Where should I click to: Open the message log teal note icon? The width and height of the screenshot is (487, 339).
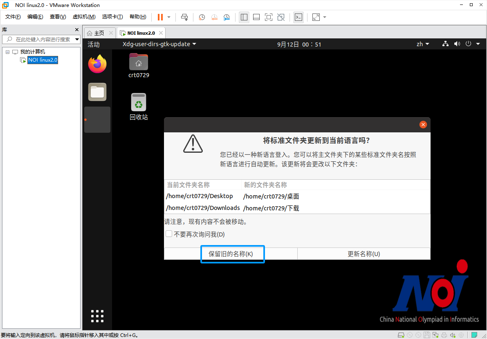[474, 335]
